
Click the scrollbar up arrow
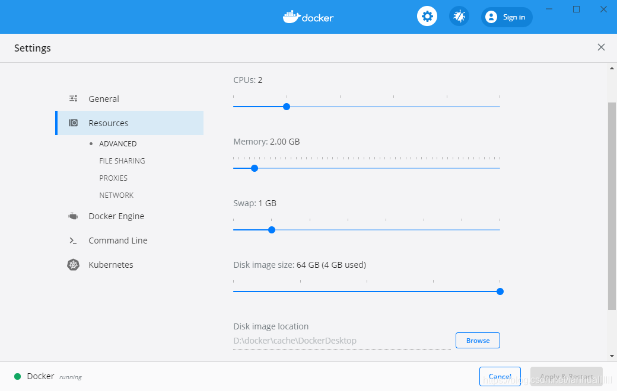(612, 68)
